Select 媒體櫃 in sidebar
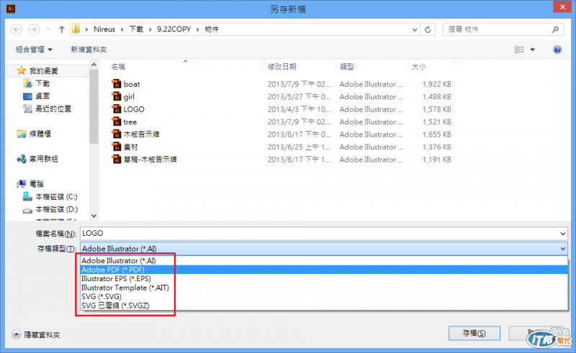 coord(40,134)
